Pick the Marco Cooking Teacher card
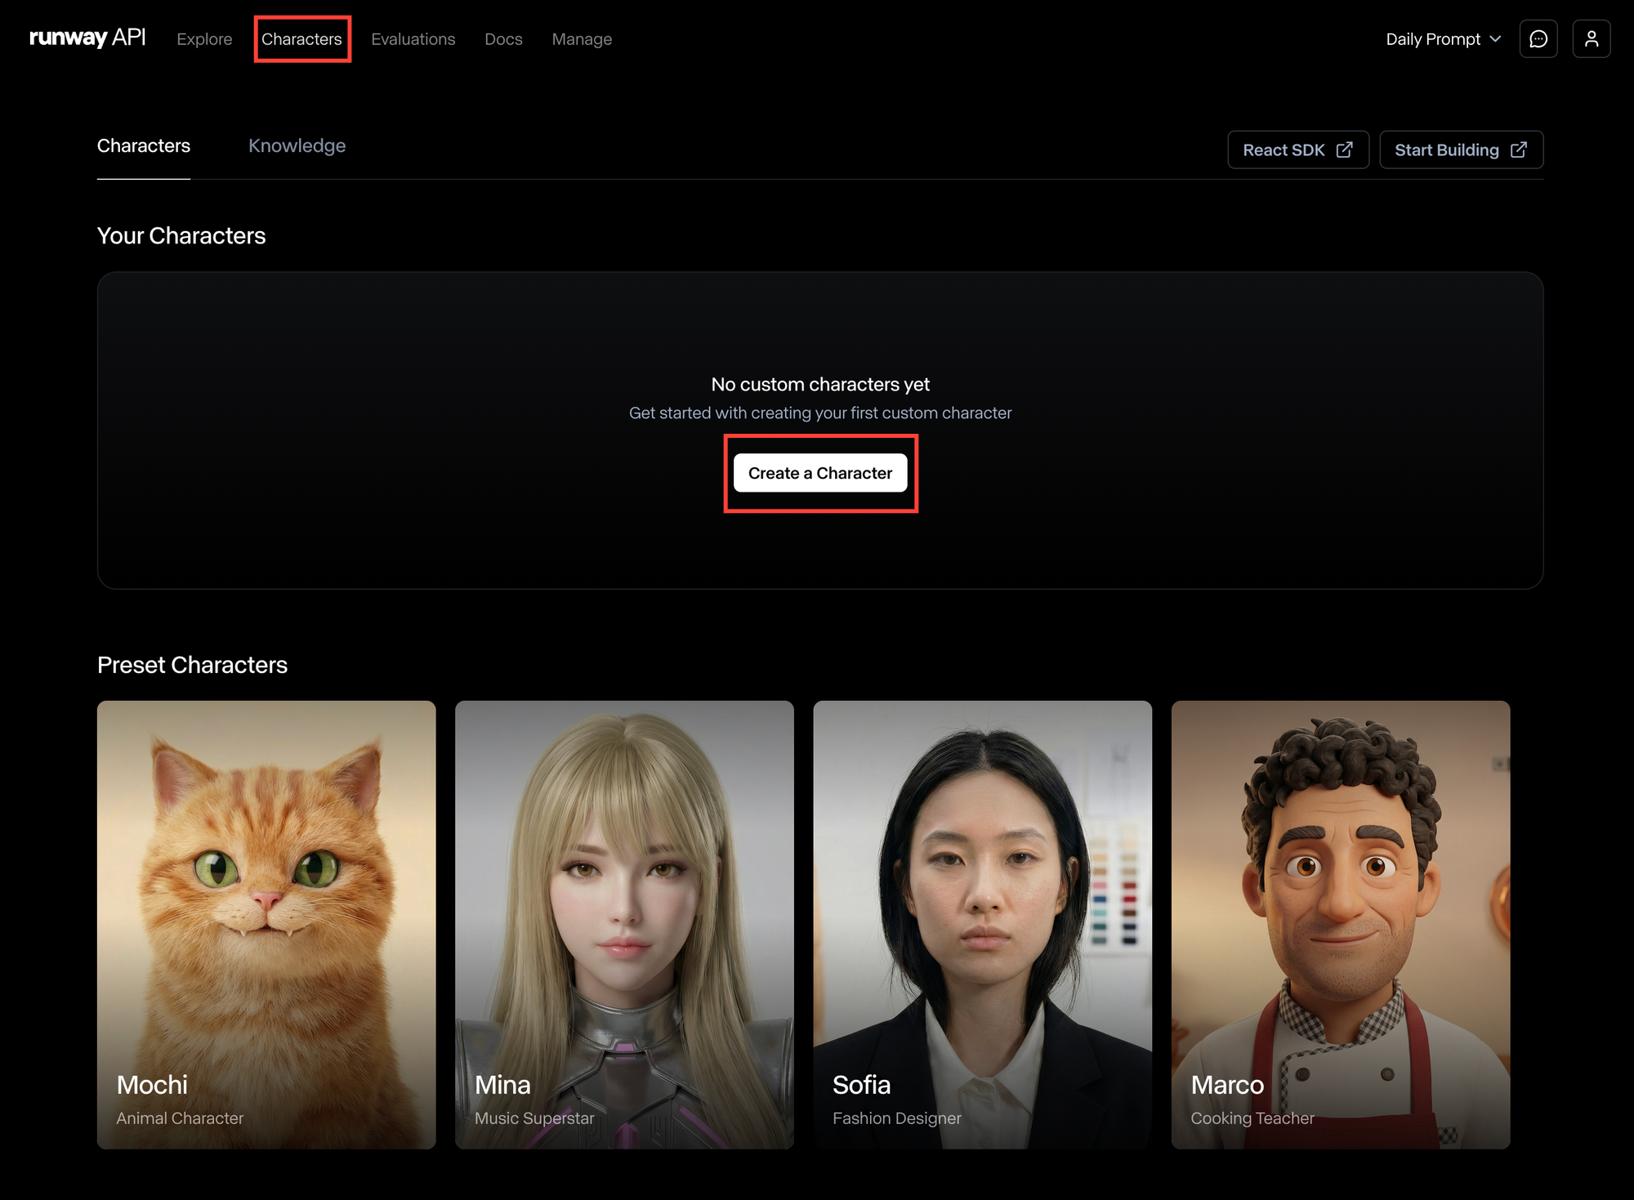The height and width of the screenshot is (1200, 1634). [x=1340, y=923]
